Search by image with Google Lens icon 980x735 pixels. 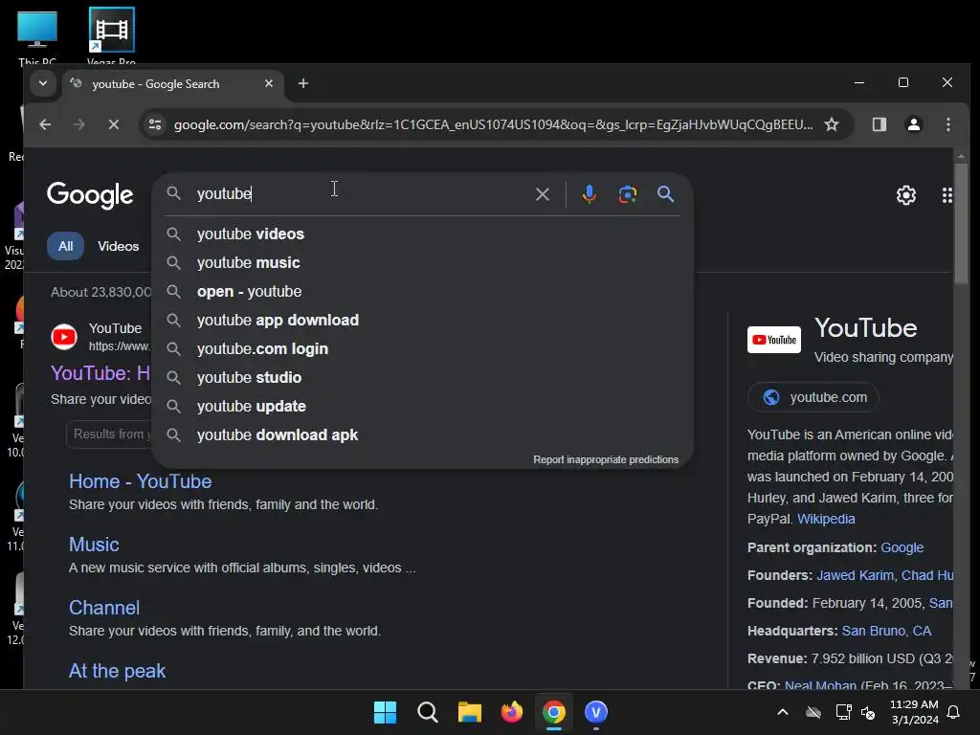[x=628, y=194]
